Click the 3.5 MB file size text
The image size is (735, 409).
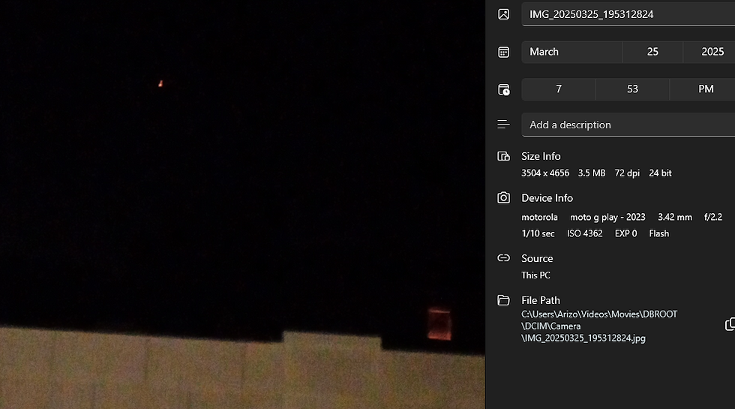tap(592, 173)
